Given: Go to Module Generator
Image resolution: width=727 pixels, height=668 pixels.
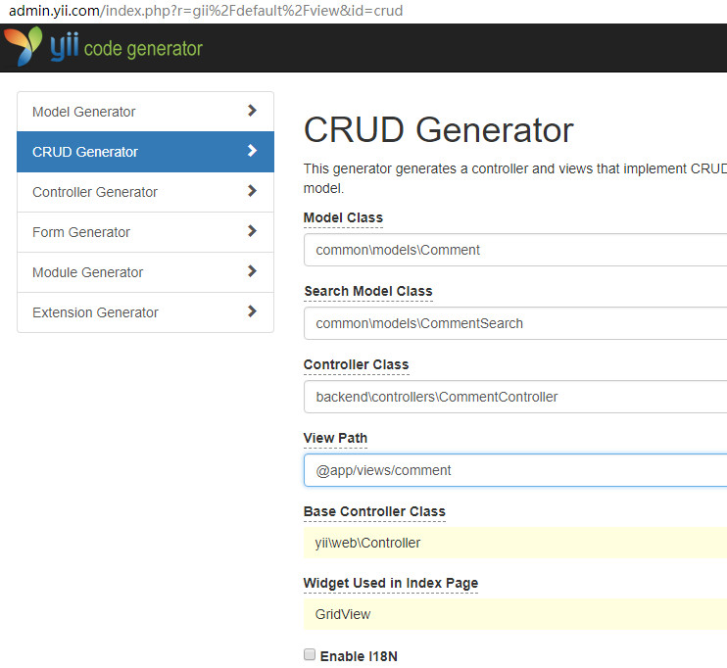Looking at the screenshot, I should (x=88, y=272).
